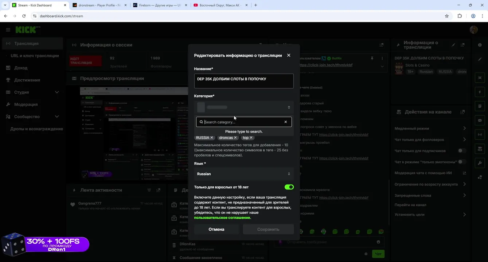This screenshot has width=488, height=262.
Task: Open Модерация чата с помощью ИИ
Action: (430, 173)
